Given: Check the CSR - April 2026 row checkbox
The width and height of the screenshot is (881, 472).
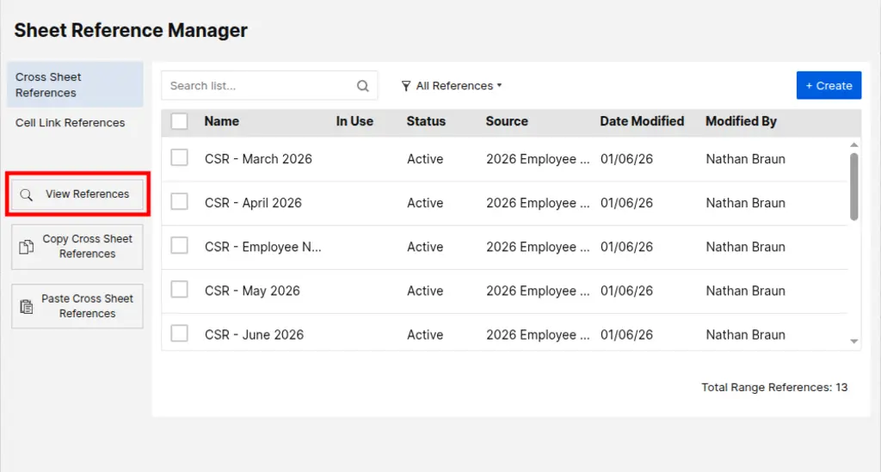Looking at the screenshot, I should point(179,201).
